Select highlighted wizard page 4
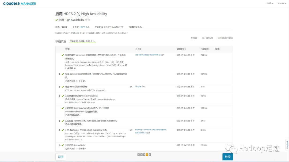Screen dimensions: 289x162 coord(147,155)
